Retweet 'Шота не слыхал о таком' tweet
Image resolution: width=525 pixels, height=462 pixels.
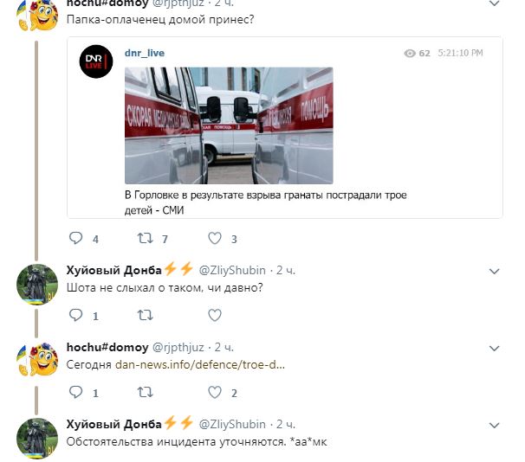pyautogui.click(x=145, y=315)
